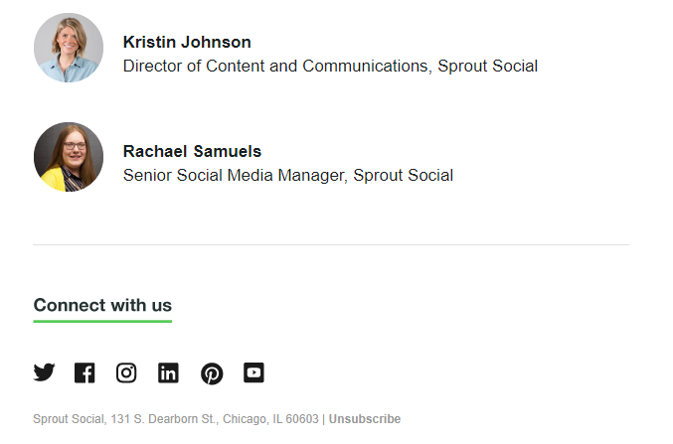
Task: Click the Facebook social icon
Action: pyautogui.click(x=84, y=372)
